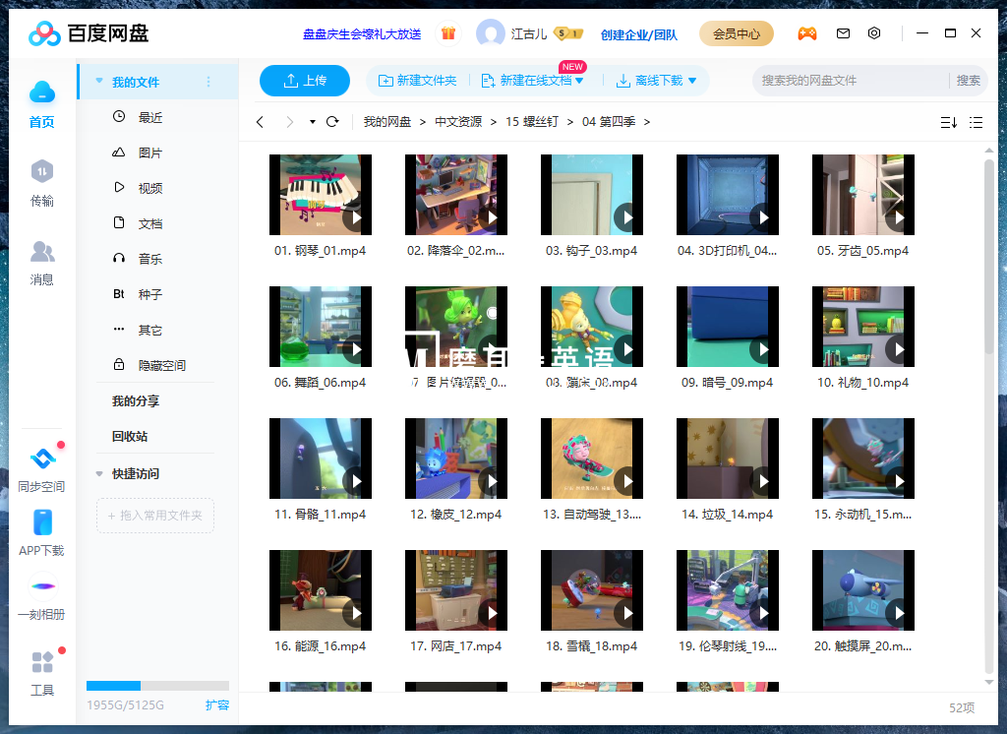The image size is (1007, 734).
Task: Open the 离线下载 dropdown menu
Action: [x=692, y=81]
